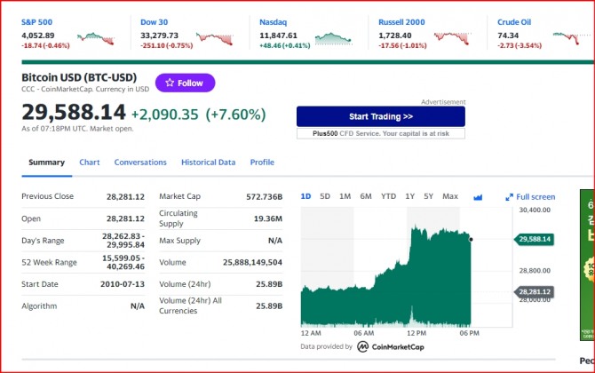Click the star Follow button

pos(185,83)
